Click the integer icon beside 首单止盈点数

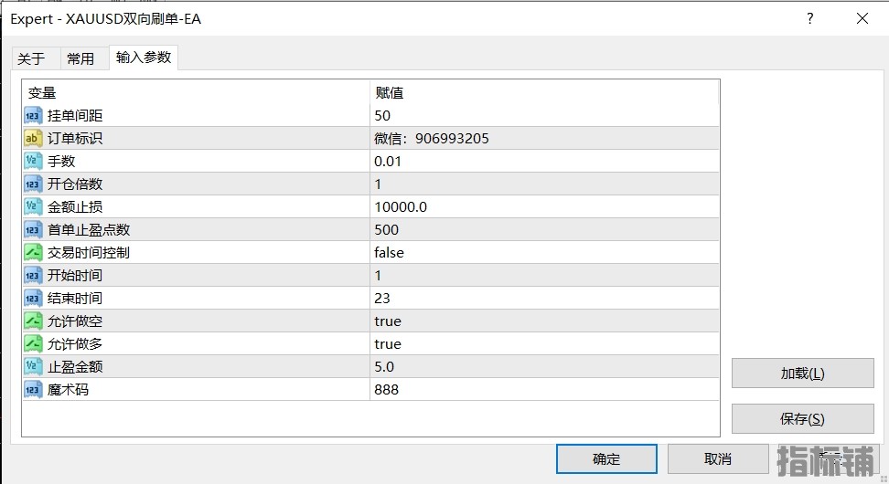(33, 230)
